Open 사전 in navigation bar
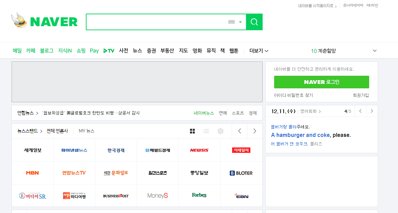398x213 pixels. point(124,51)
